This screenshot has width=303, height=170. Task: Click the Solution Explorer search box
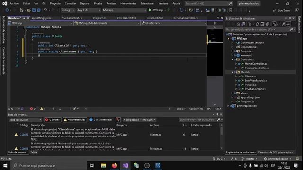260,29
